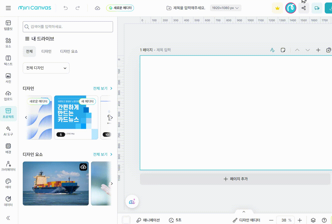Screen dimensions: 332x224
Task: Click the 페이지 추가 button
Action: pos(235,179)
